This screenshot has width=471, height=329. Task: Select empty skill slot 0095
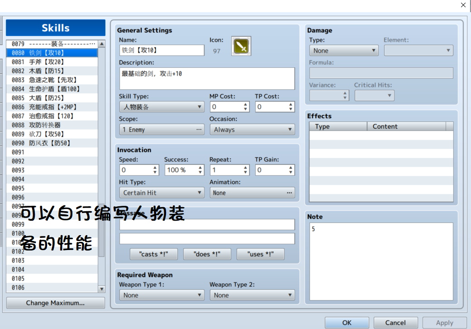52,188
